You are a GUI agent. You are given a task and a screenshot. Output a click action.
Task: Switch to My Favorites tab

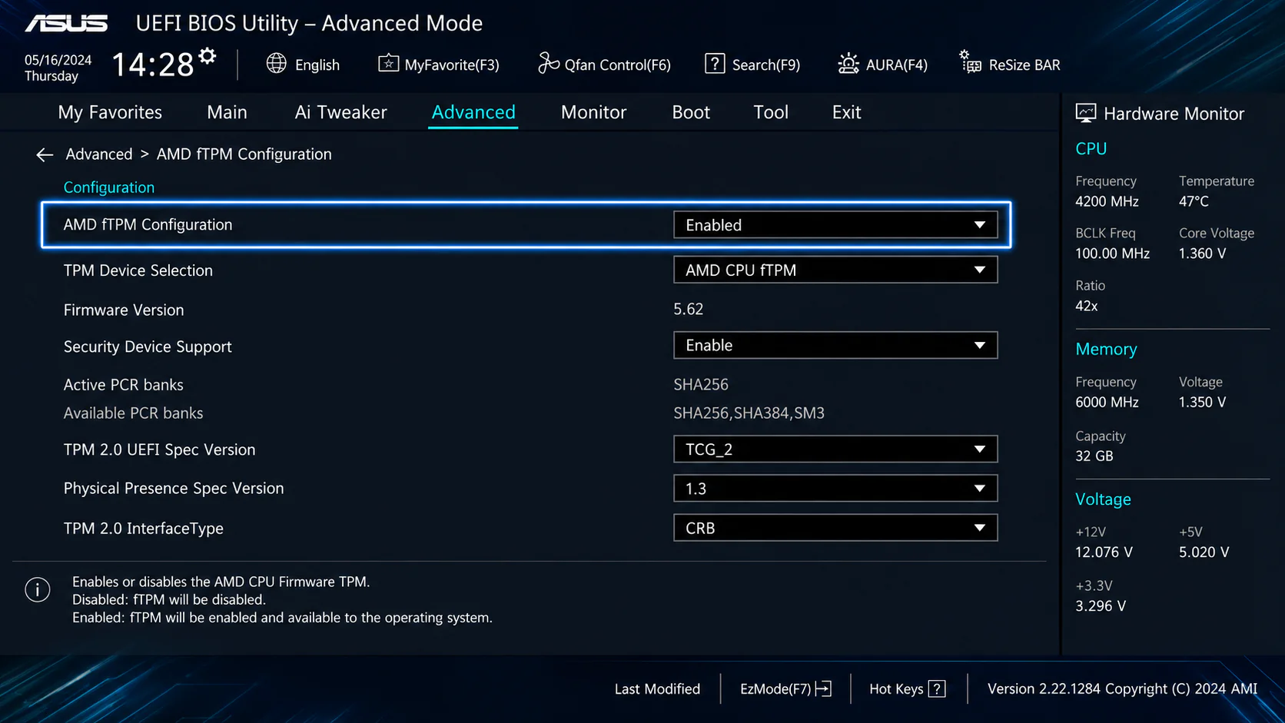(x=110, y=112)
